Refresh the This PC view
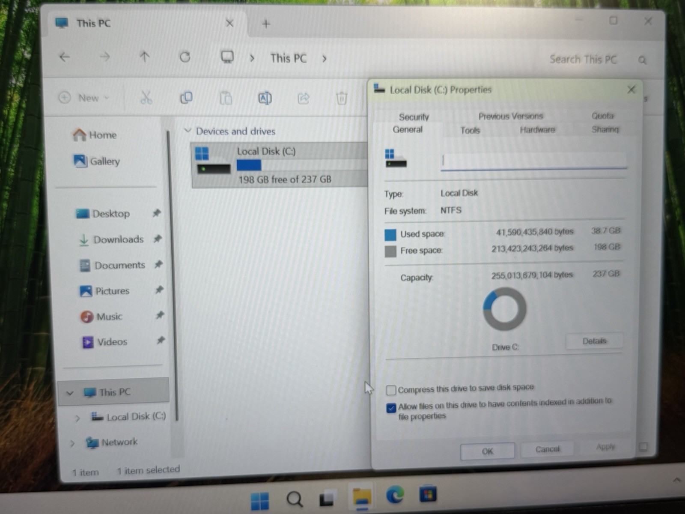The width and height of the screenshot is (685, 514). pos(185,57)
